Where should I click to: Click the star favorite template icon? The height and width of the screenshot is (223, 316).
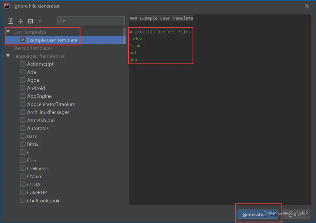pos(40,21)
